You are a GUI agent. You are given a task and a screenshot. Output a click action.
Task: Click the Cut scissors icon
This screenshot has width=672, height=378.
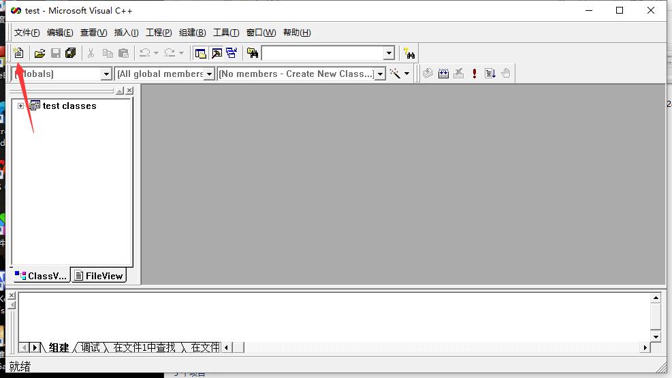(x=91, y=53)
